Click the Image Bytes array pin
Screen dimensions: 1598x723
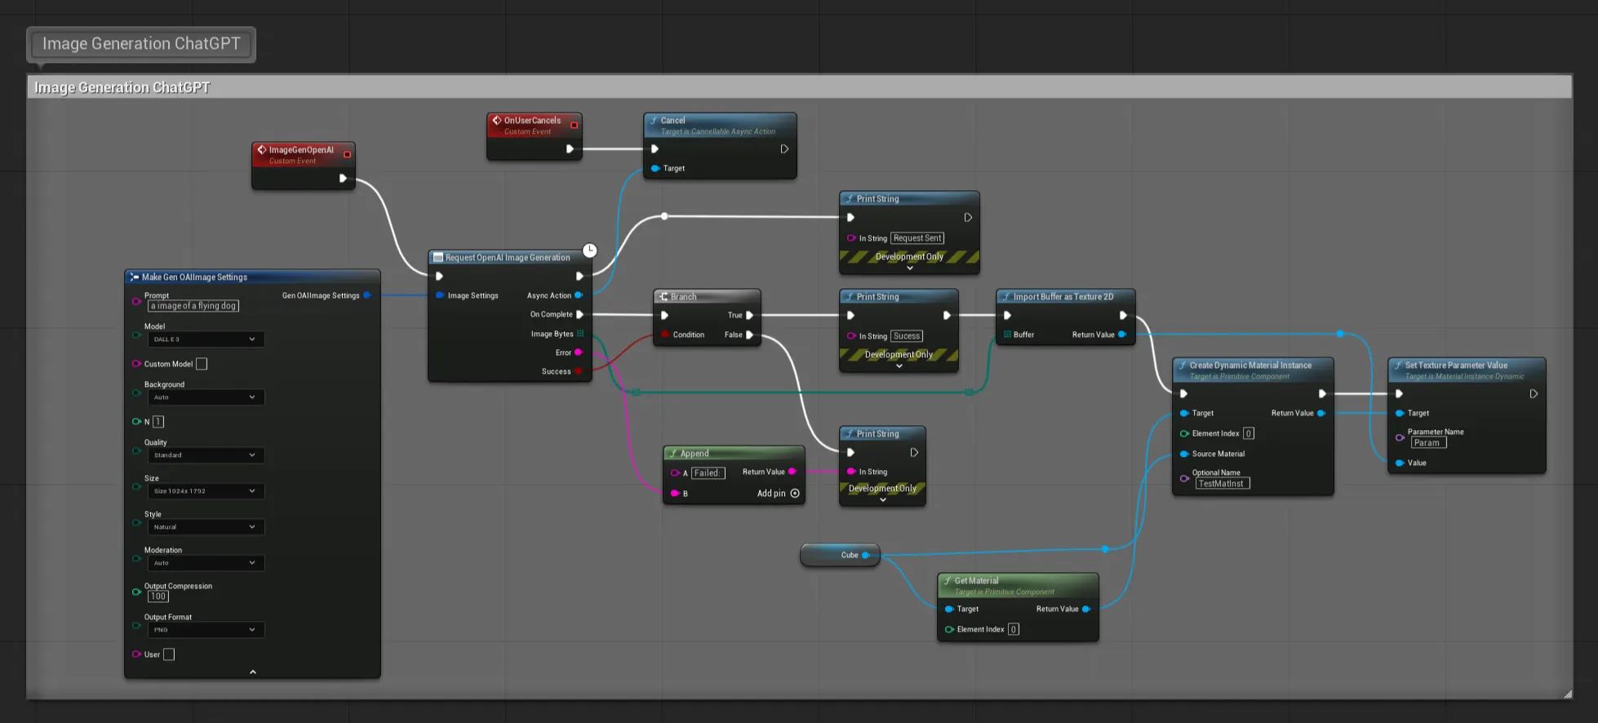(x=580, y=334)
